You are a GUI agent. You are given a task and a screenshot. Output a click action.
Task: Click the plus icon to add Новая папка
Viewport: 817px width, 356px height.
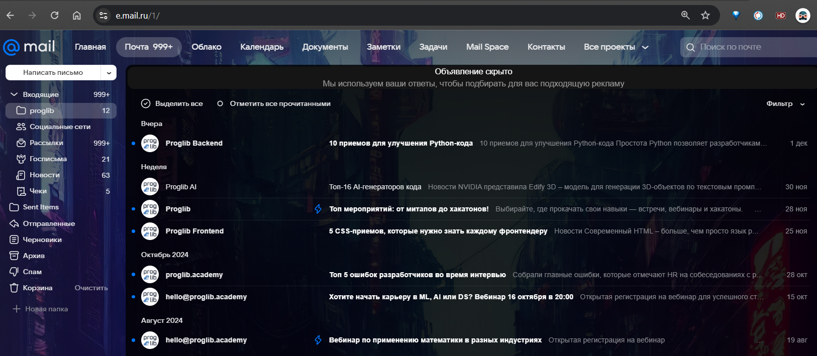[x=17, y=309]
